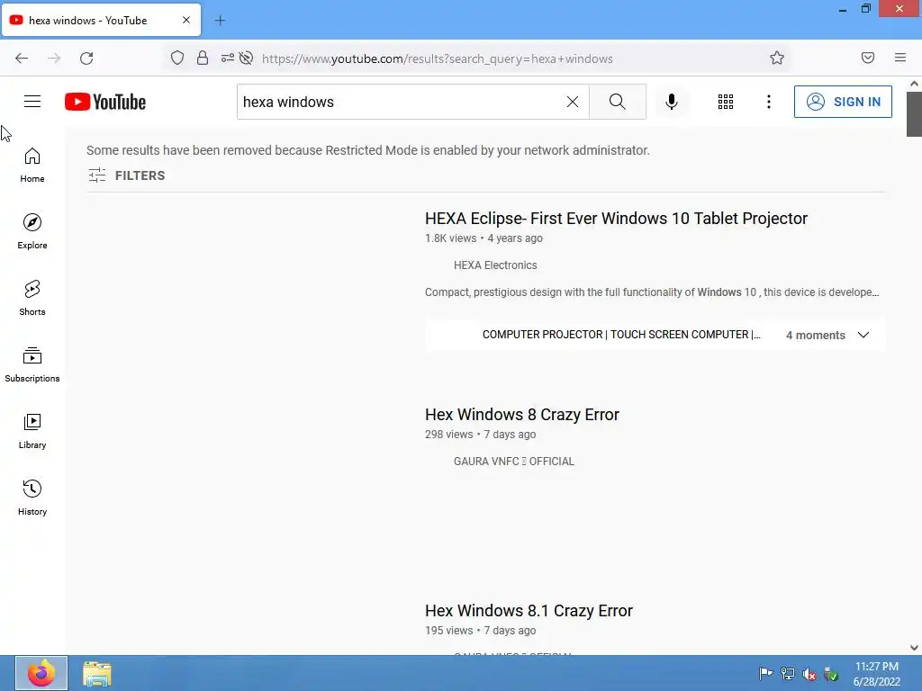Screen dimensions: 922x691
Task: Open the Firefox application menu
Action: click(900, 58)
